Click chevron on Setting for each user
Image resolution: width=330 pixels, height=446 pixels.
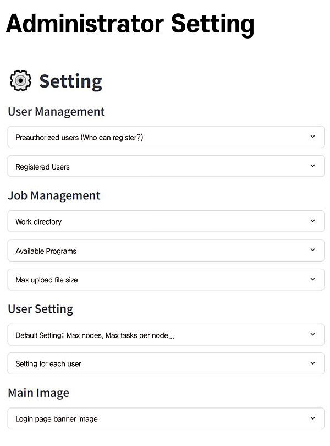click(312, 363)
